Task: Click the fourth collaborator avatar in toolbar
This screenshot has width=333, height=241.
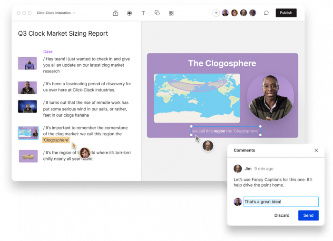Action: coord(253,13)
